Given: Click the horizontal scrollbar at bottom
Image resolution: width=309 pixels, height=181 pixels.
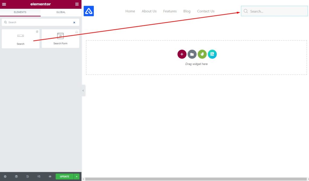Looking at the screenshot, I should (196, 179).
